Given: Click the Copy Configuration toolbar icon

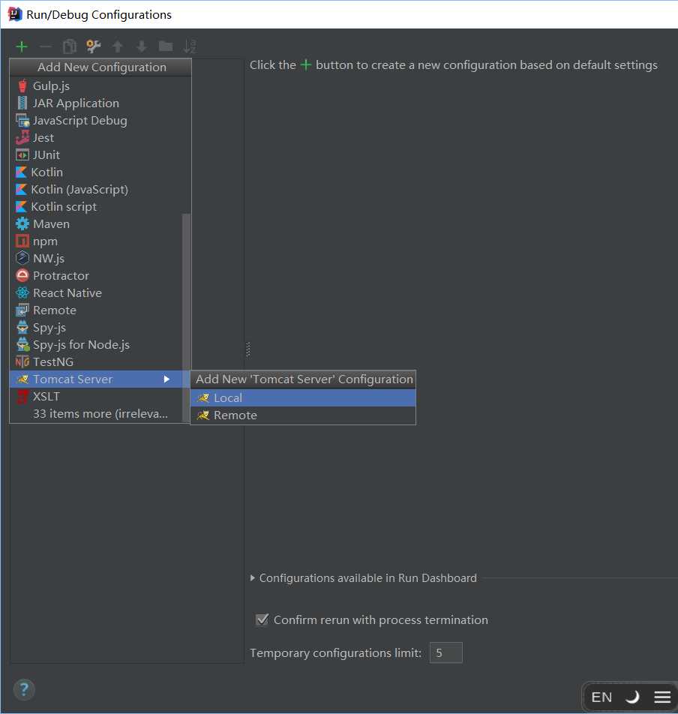Looking at the screenshot, I should pyautogui.click(x=70, y=46).
